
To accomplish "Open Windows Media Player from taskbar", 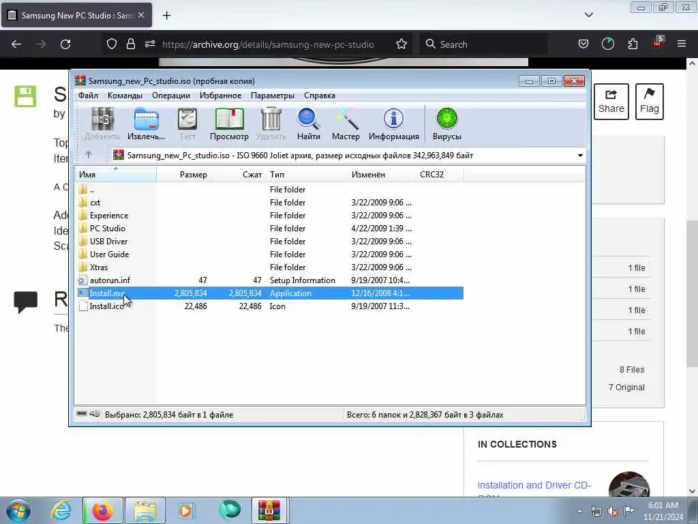I will tap(185, 510).
